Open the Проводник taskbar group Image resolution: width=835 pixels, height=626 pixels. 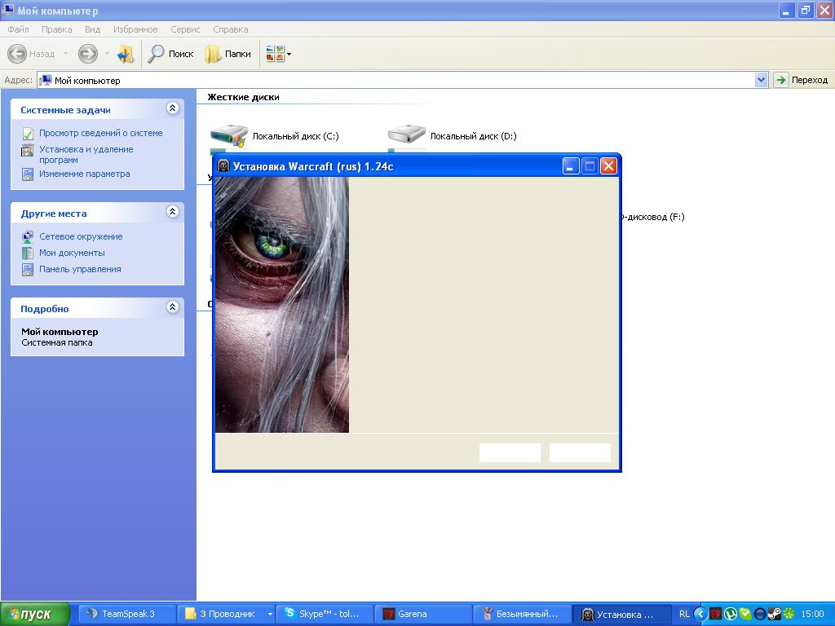pyautogui.click(x=227, y=615)
